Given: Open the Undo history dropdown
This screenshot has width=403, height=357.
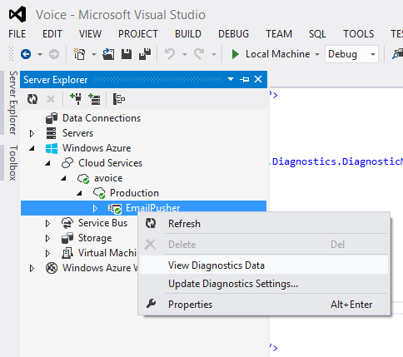Looking at the screenshot, I should (184, 54).
